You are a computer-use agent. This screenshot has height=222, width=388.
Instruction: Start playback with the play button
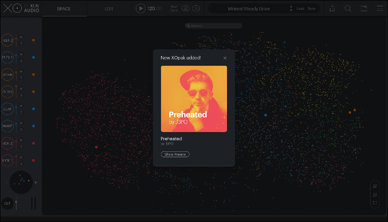140,8
